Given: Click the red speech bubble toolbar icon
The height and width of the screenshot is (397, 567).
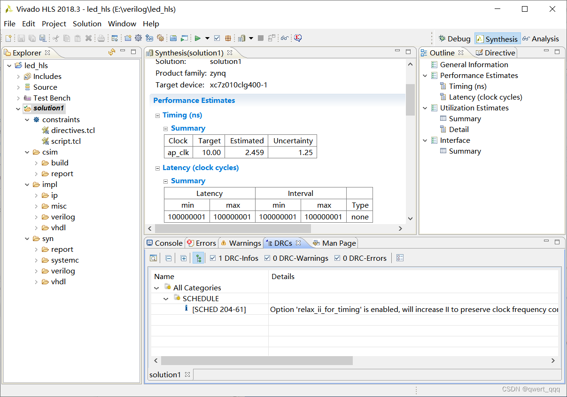Looking at the screenshot, I should tap(297, 38).
